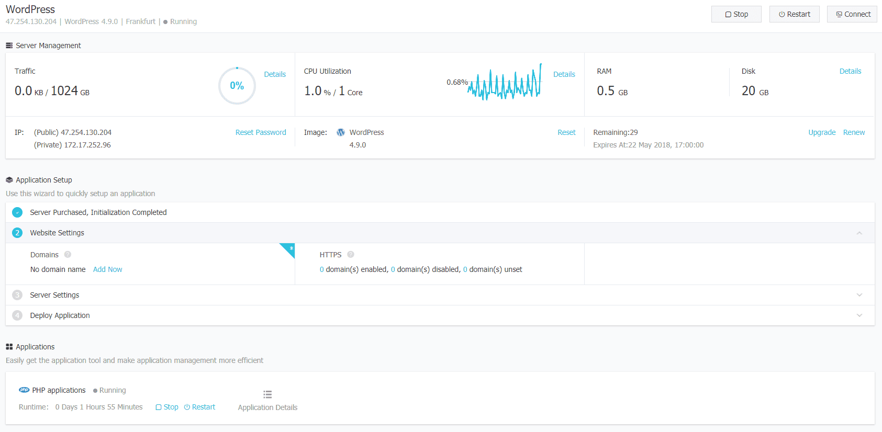Click the WordPress image logo
This screenshot has height=432, width=882.
pos(341,132)
